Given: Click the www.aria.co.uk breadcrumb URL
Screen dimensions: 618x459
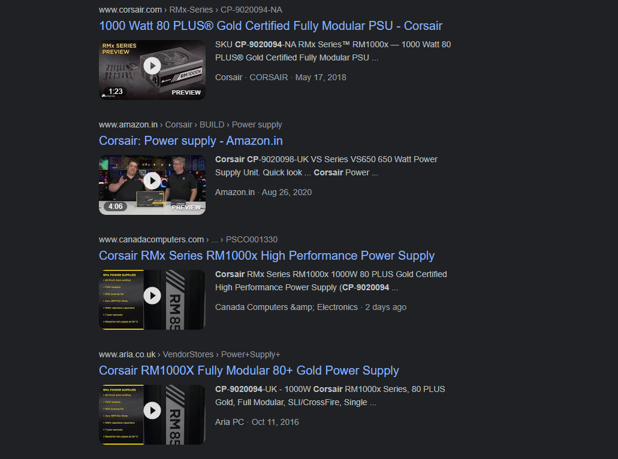Looking at the screenshot, I should click(x=127, y=355).
